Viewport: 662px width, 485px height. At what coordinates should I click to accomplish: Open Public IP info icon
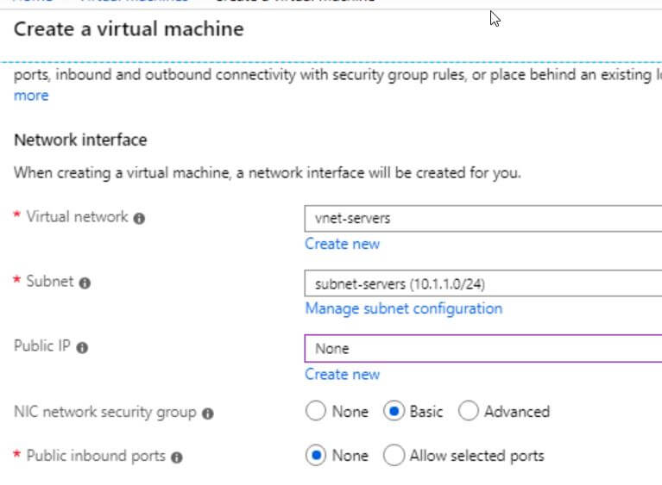pos(82,348)
